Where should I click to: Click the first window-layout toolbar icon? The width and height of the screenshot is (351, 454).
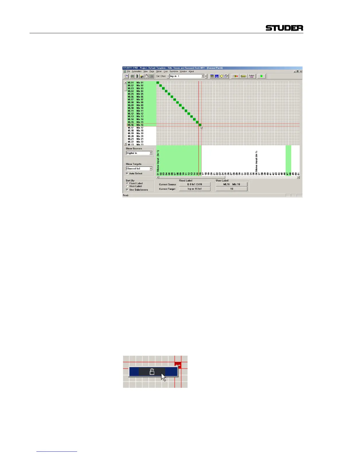tap(126, 76)
